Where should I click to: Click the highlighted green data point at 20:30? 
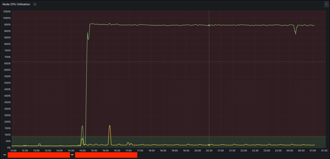pos(209,25)
